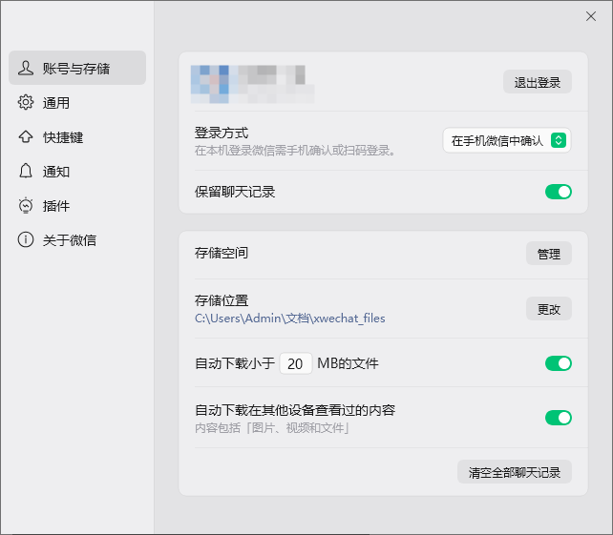This screenshot has width=613, height=535.
Task: Click the plugin bulb icon beside 插件
Action: click(x=26, y=205)
